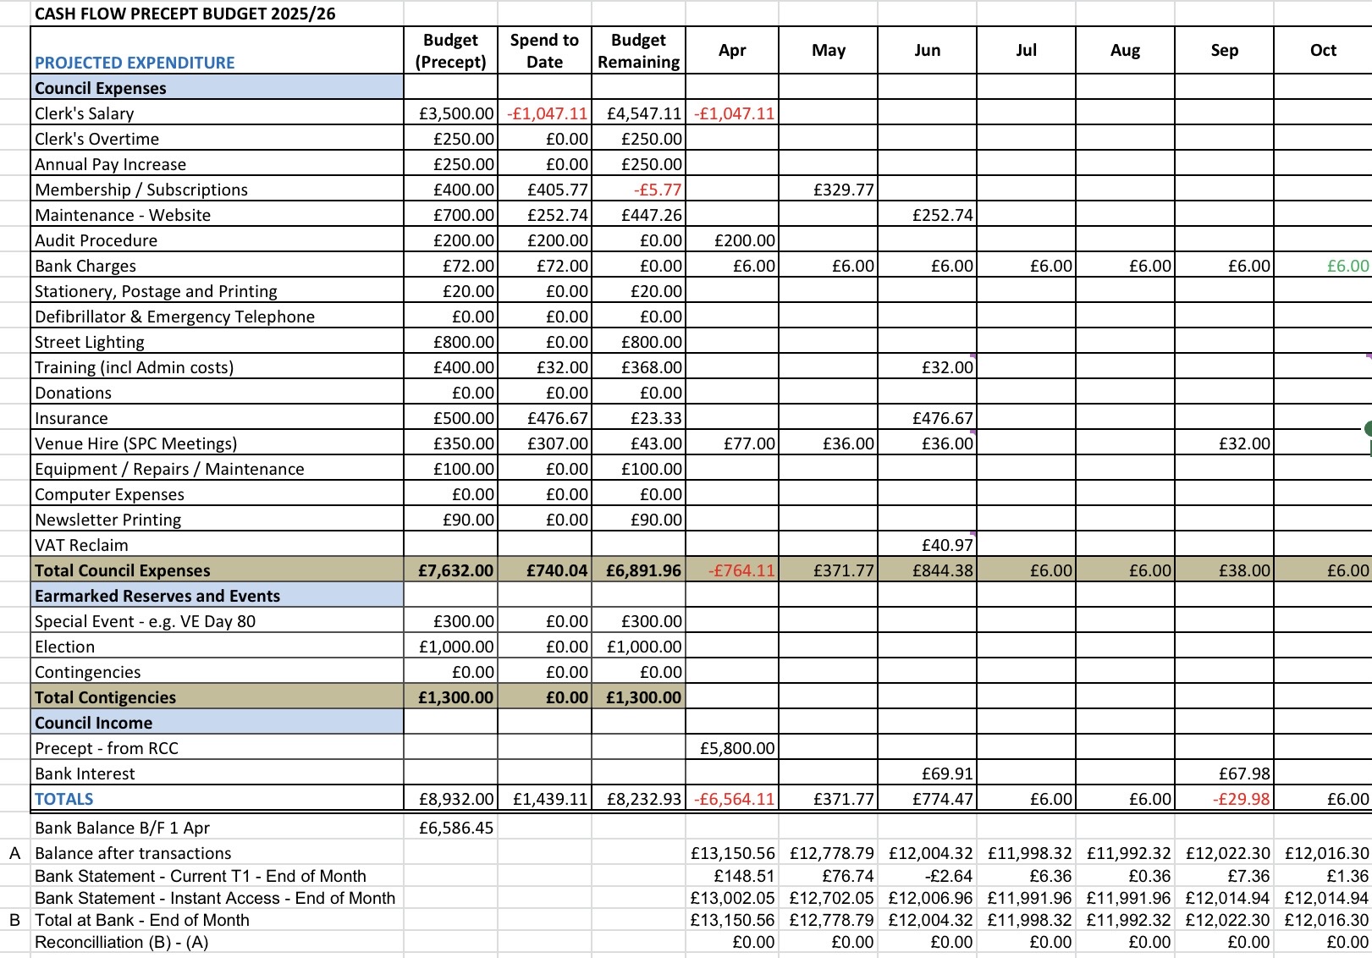Viewport: 1372px width, 958px height.
Task: Select the negative -£5.77 Budget Remaining cell
Action: click(638, 190)
